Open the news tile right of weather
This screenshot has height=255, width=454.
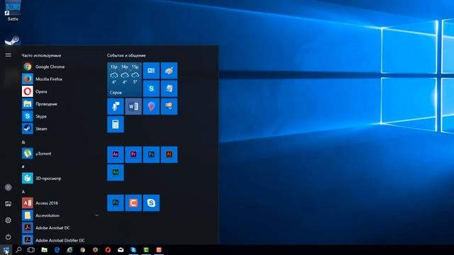(151, 71)
